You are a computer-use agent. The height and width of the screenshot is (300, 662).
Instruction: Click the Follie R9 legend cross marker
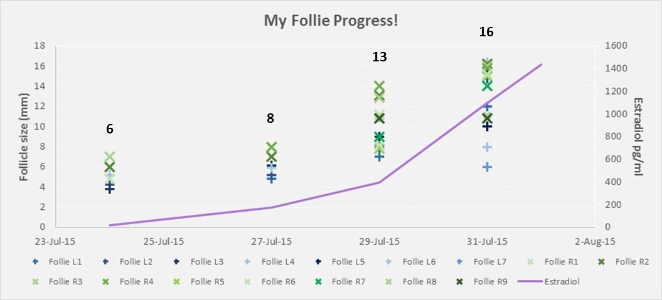click(x=461, y=282)
